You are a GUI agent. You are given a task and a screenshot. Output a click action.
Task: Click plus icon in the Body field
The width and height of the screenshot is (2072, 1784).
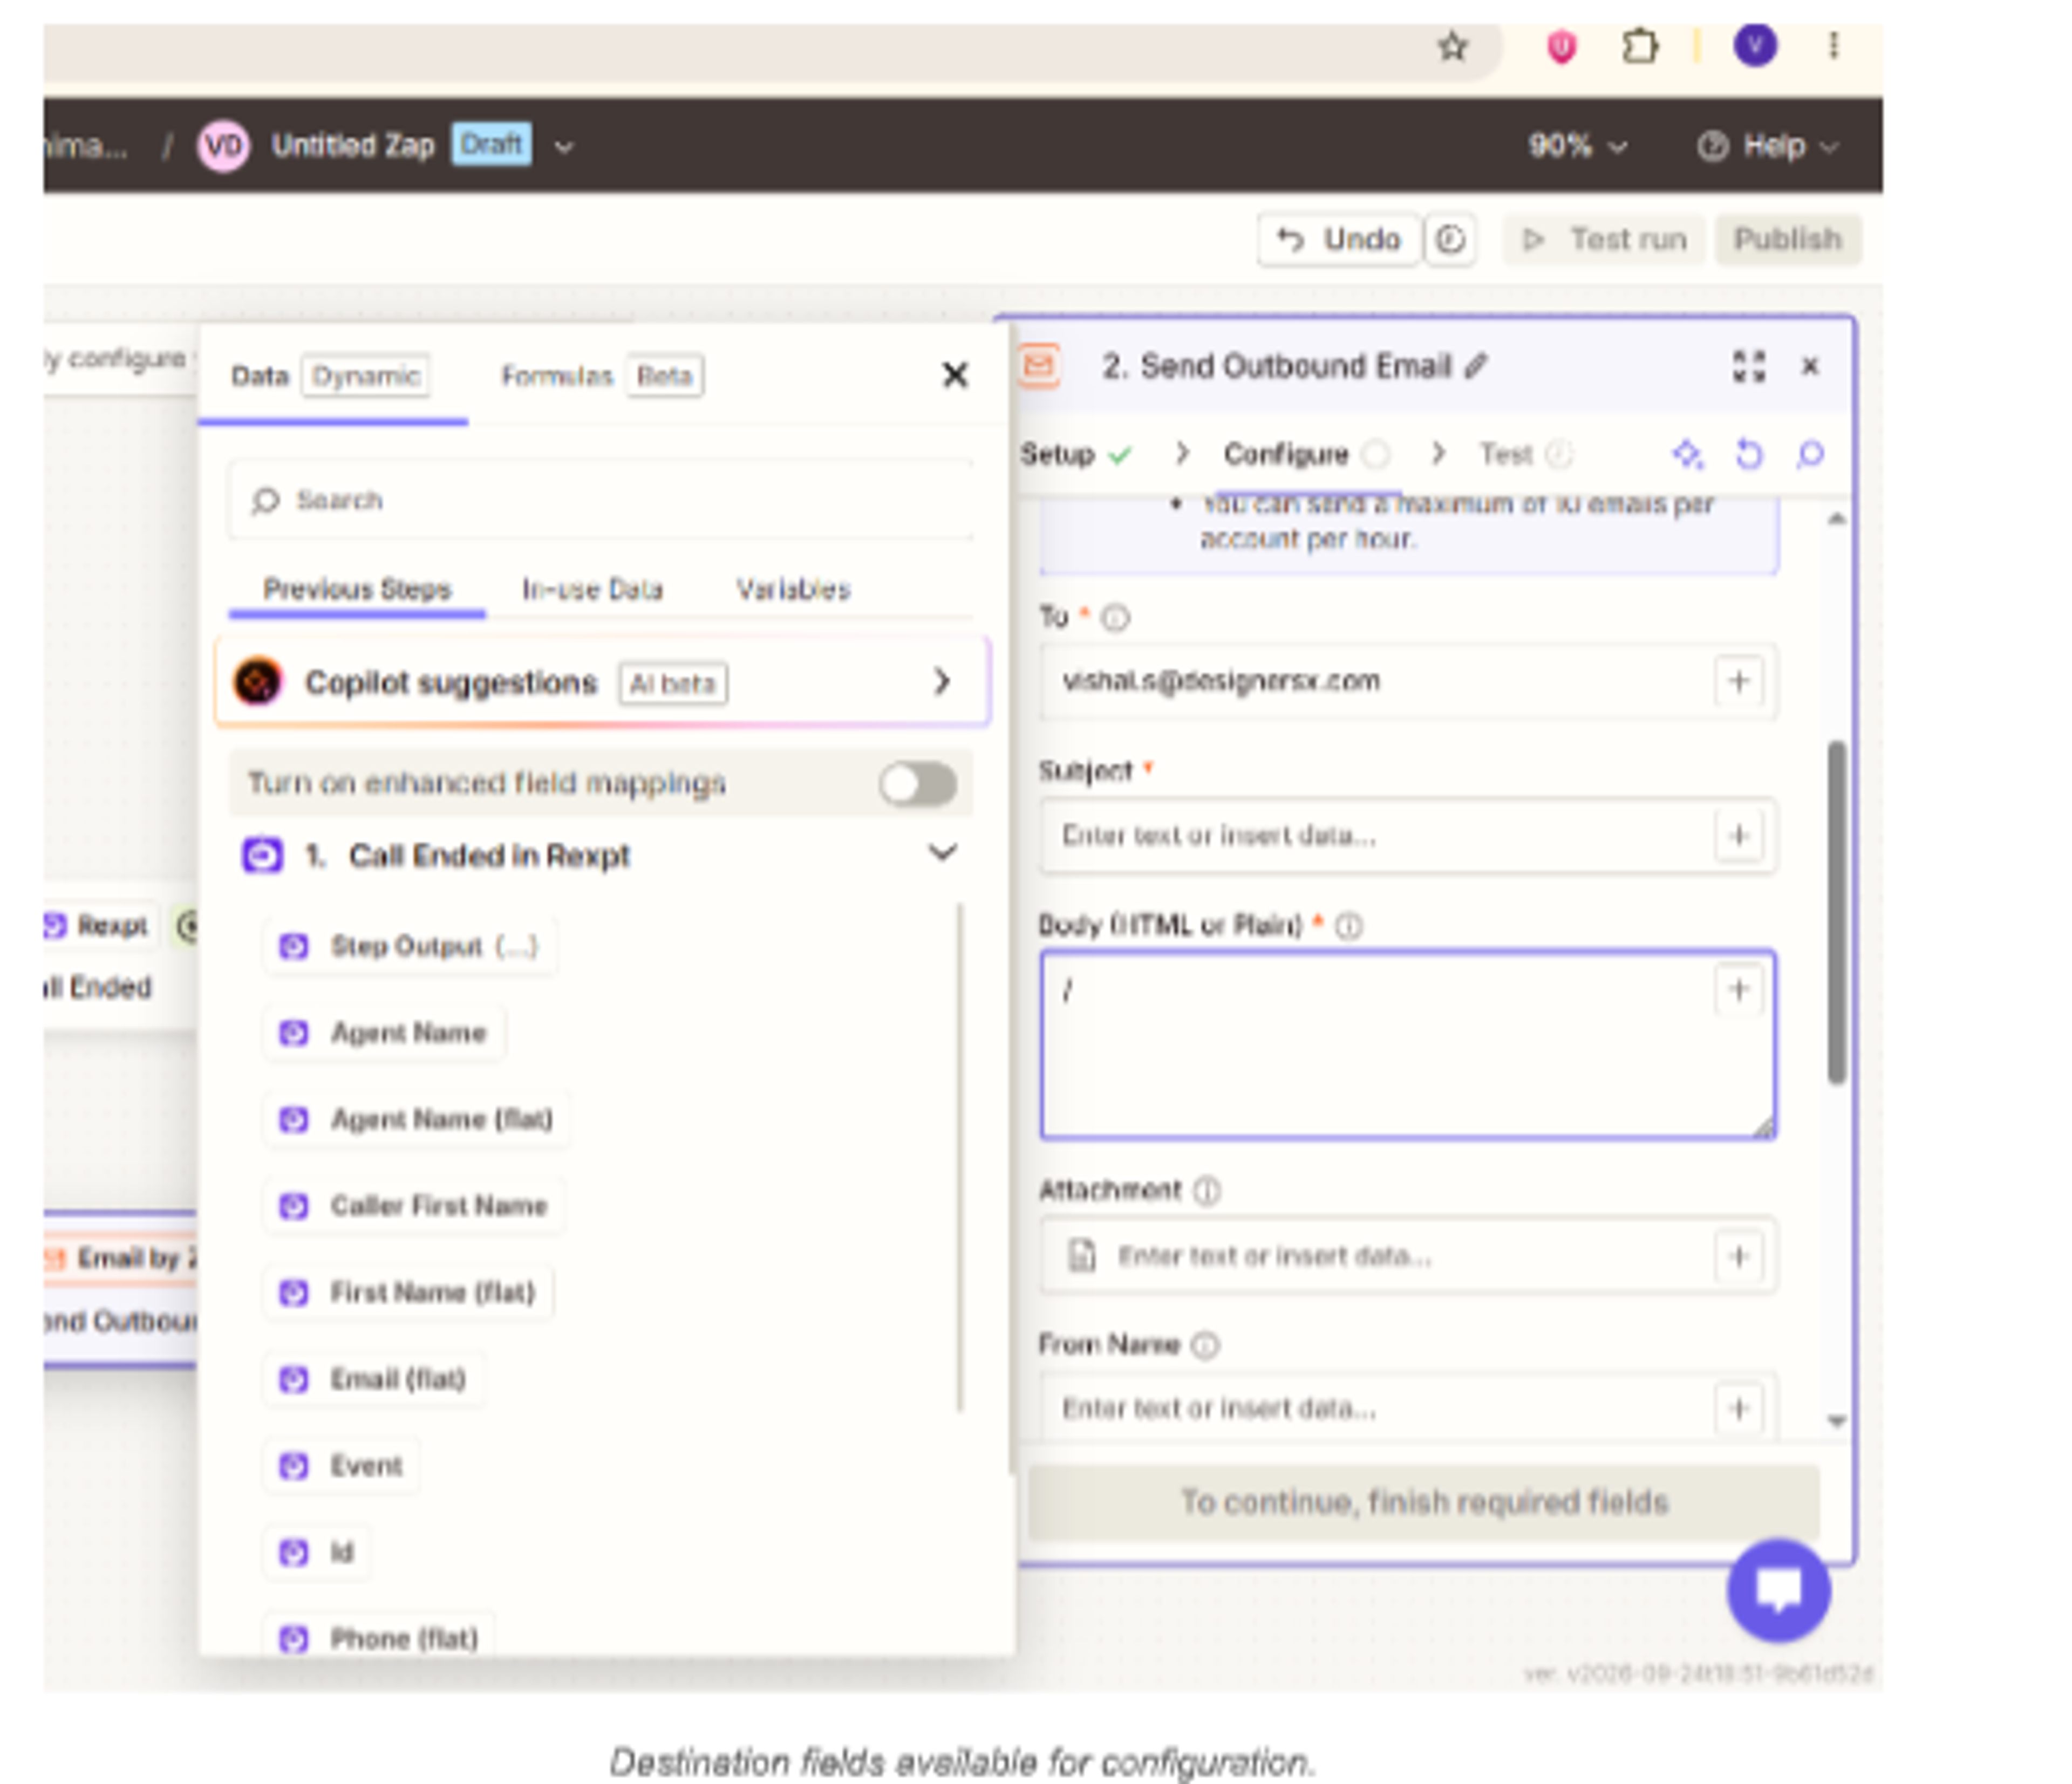pos(1738,990)
